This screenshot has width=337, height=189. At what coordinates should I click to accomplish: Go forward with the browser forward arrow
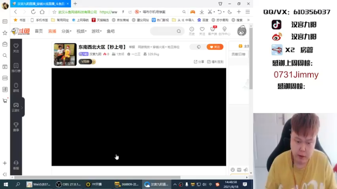tap(24, 12)
